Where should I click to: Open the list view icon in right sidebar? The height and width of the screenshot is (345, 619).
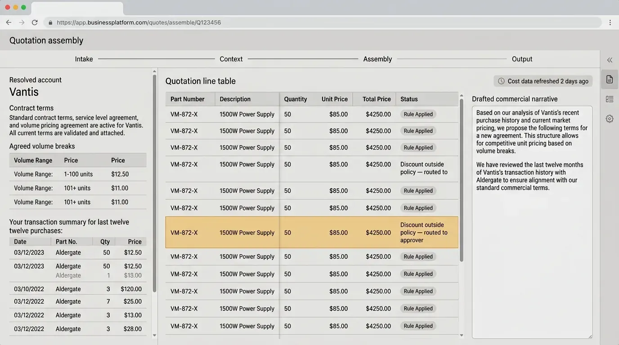click(610, 99)
